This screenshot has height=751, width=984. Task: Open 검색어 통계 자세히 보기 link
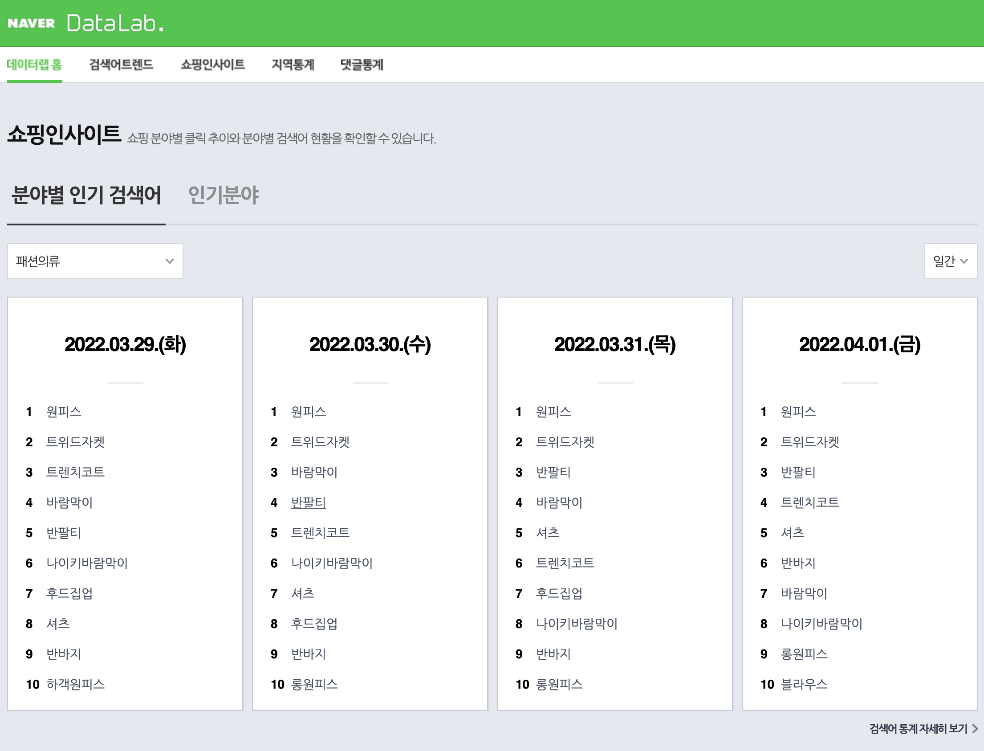point(918,729)
